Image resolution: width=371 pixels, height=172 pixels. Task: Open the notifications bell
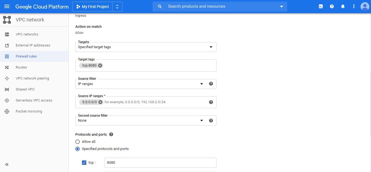pyautogui.click(x=343, y=6)
